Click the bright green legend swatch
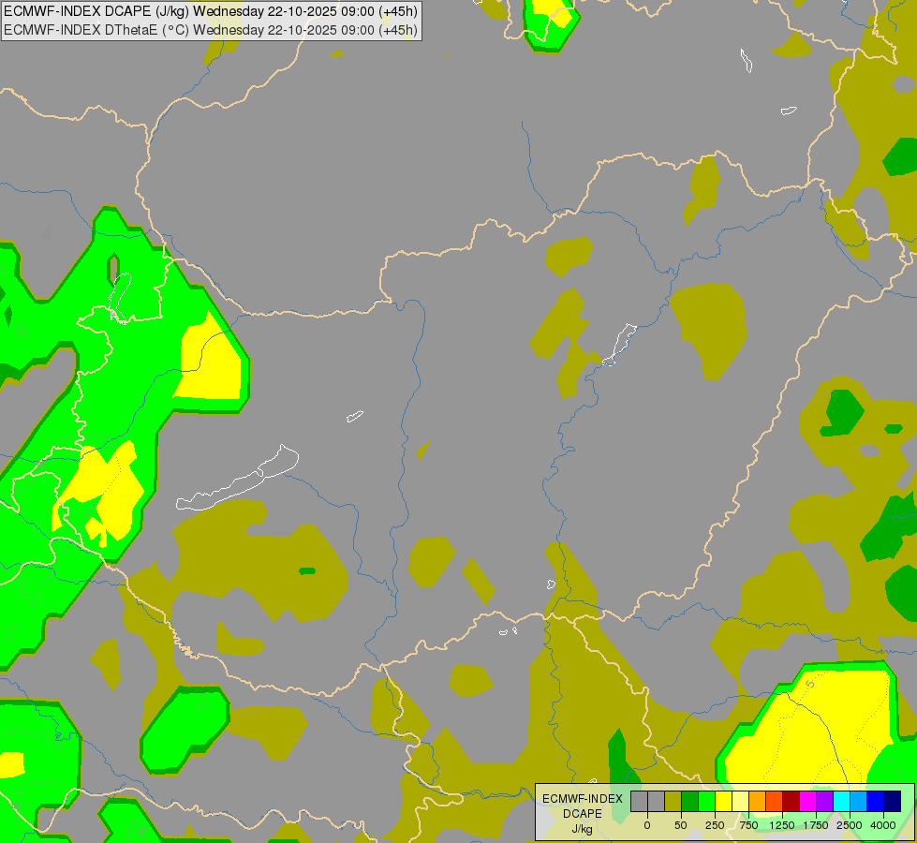 707,801
